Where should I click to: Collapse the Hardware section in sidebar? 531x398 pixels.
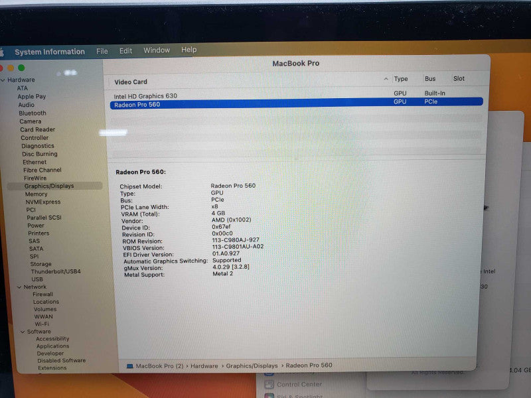3,80
